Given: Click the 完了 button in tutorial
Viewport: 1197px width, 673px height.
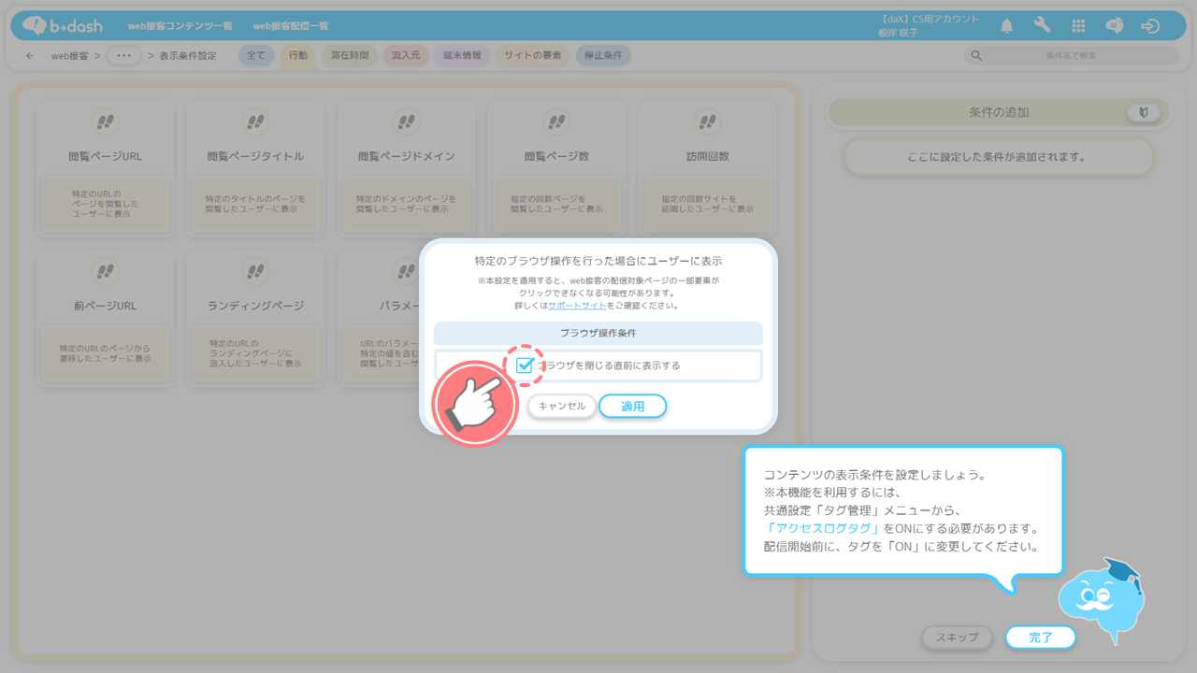Looking at the screenshot, I should [1040, 637].
